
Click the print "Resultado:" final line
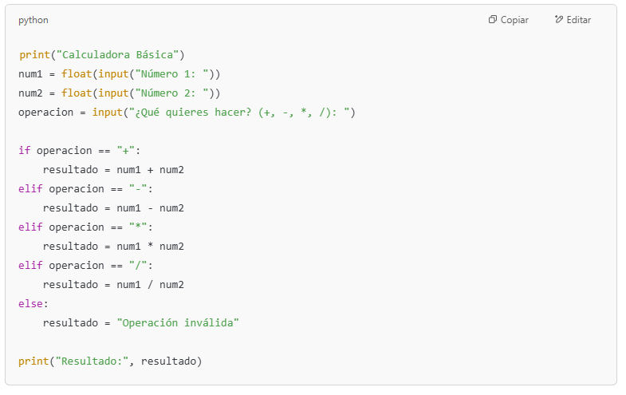(x=110, y=361)
